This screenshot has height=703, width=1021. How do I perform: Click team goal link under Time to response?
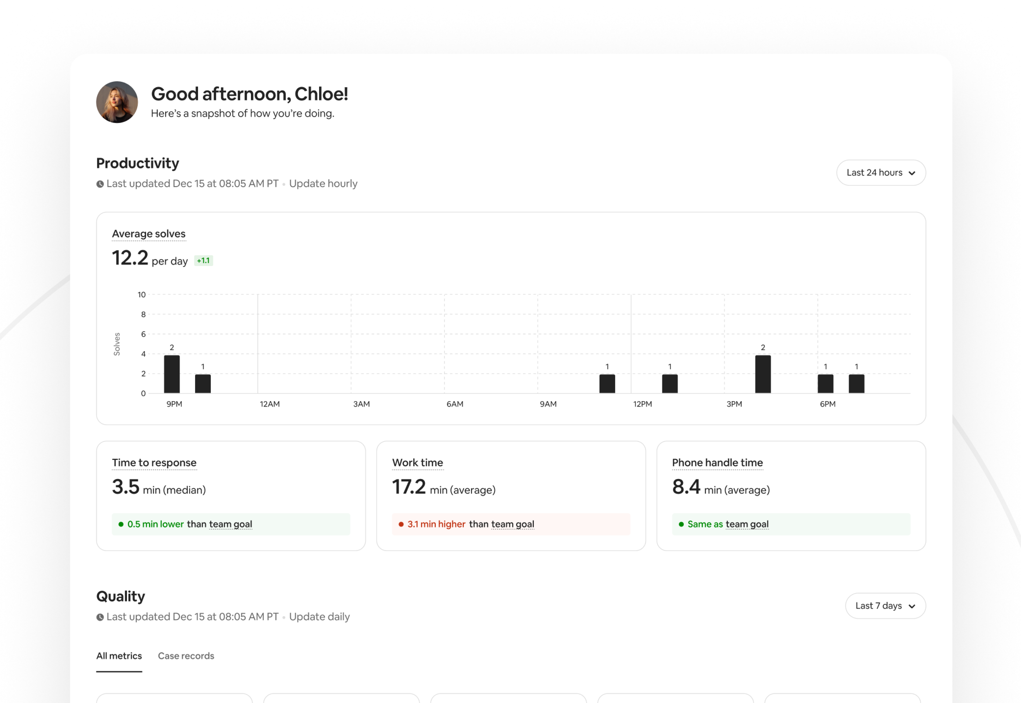point(231,524)
